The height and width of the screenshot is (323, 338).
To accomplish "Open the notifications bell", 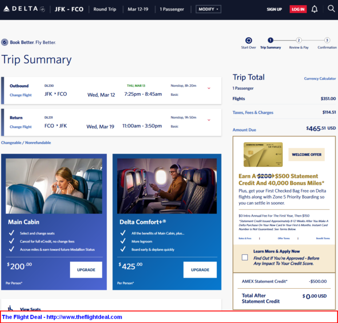I will point(315,9).
